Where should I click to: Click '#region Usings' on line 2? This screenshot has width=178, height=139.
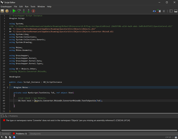tap(17, 18)
